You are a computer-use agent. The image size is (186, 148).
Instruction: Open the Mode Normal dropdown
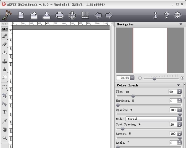coord(153,119)
